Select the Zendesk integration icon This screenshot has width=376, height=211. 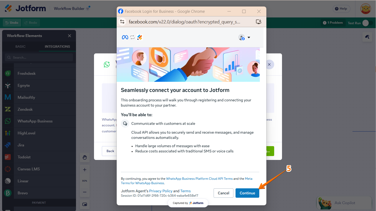click(x=8, y=109)
